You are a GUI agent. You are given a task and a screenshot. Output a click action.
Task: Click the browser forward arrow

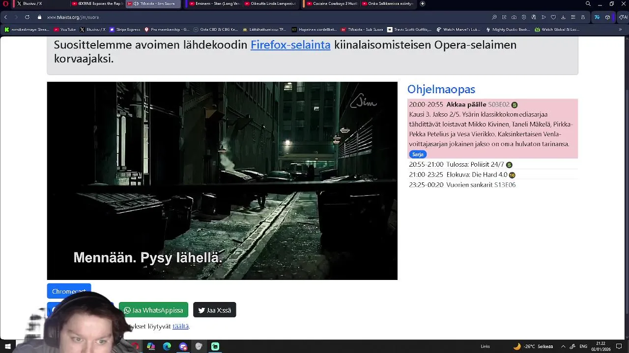[x=16, y=17]
